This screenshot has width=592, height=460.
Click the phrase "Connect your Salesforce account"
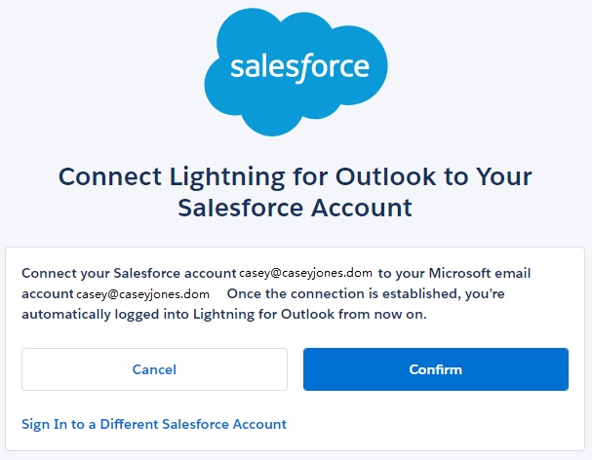(x=129, y=272)
